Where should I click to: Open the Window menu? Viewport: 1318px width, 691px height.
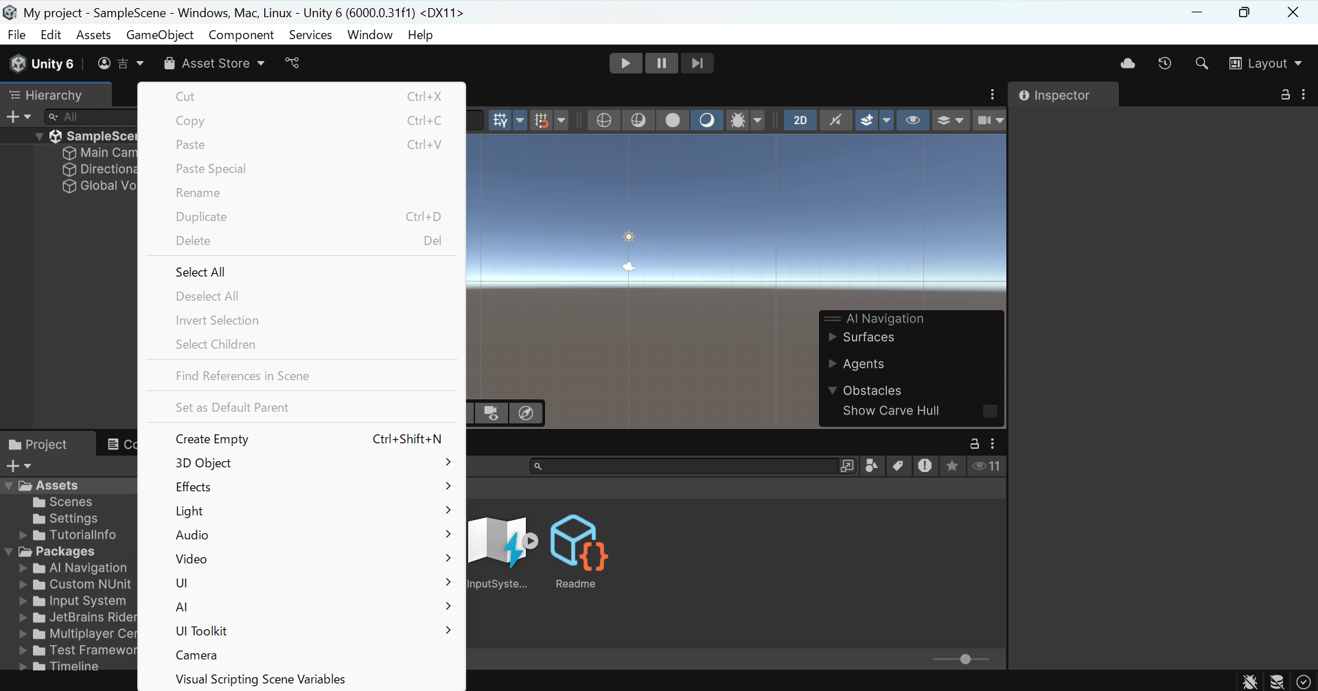[x=369, y=34]
